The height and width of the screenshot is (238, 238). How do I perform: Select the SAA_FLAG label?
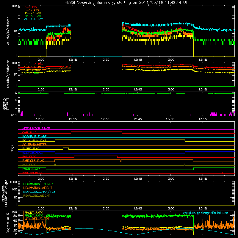click(29, 156)
